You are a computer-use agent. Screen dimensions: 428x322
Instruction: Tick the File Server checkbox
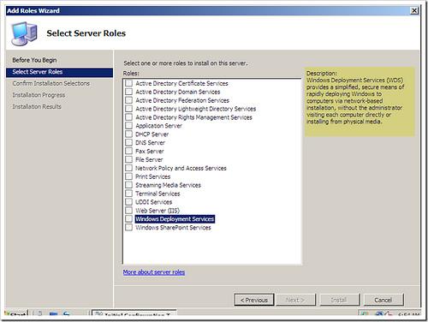[128, 159]
